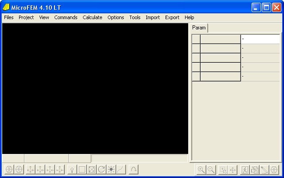Image resolution: width=284 pixels, height=178 pixels.
Task: Click the empty square outline icon
Action: click(x=82, y=170)
